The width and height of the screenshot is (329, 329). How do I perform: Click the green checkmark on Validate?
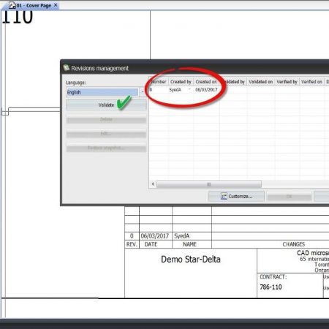pyautogui.click(x=124, y=102)
